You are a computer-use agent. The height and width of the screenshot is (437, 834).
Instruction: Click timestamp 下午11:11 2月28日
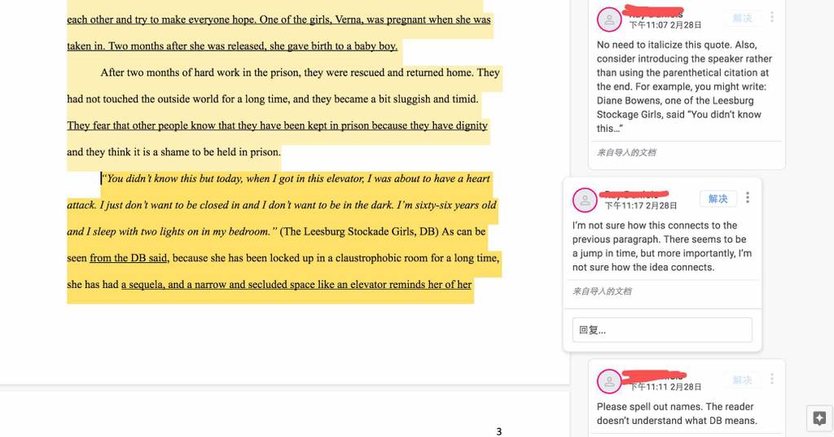(x=665, y=387)
